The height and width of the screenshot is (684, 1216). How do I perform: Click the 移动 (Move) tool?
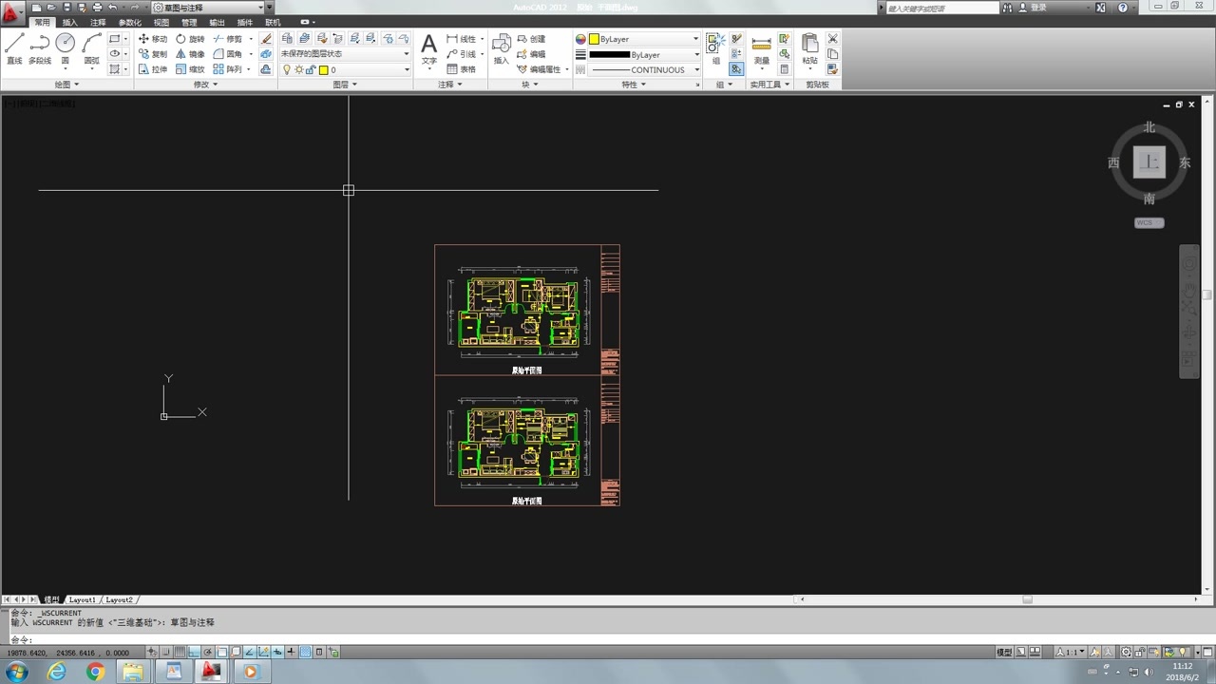(x=152, y=39)
